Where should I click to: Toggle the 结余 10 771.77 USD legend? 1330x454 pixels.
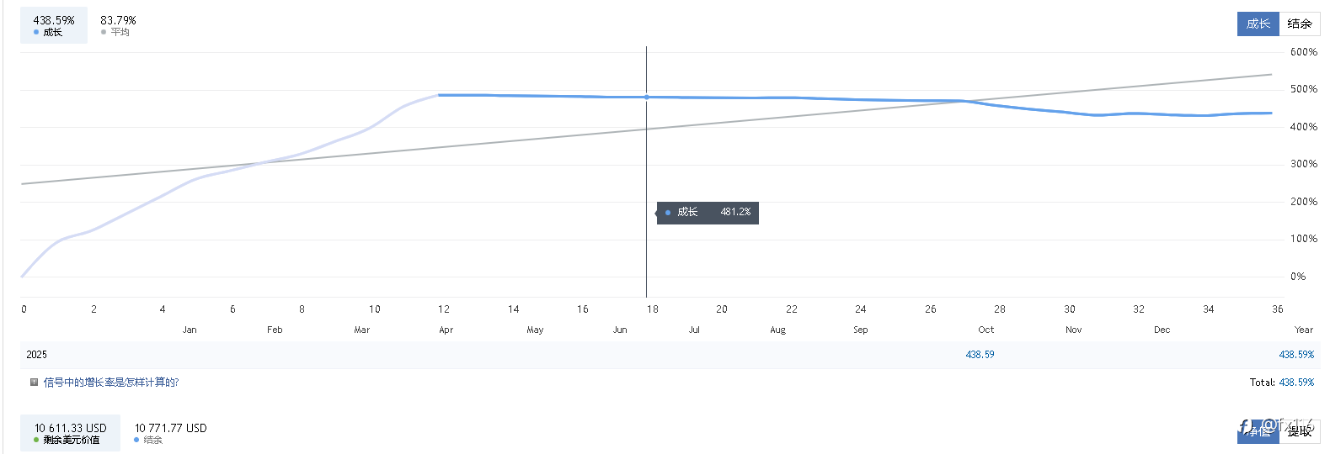[x=170, y=433]
